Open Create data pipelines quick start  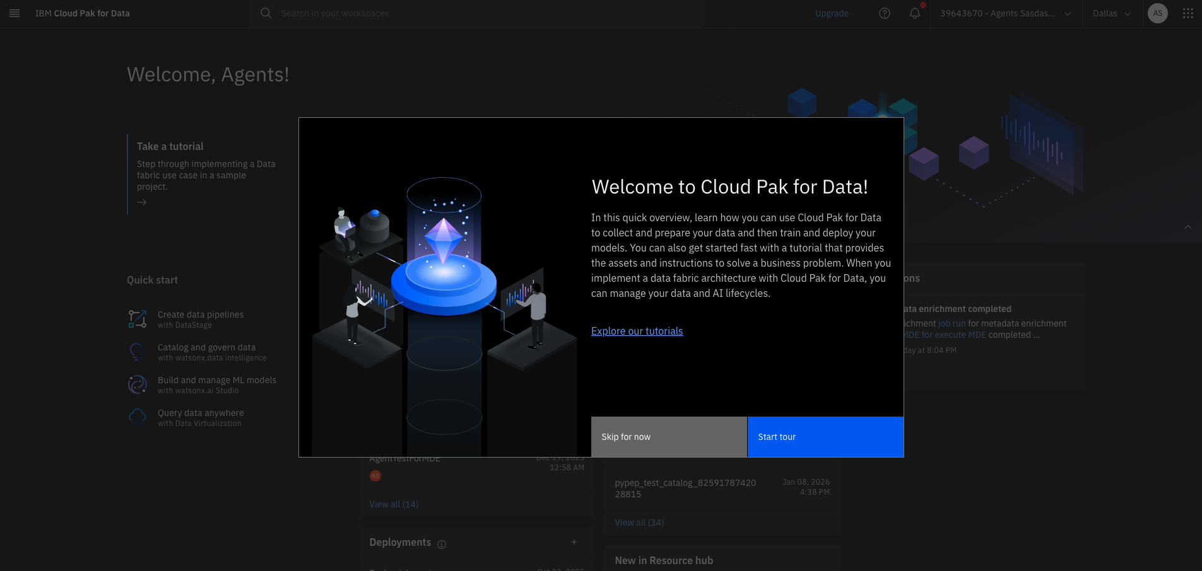click(x=201, y=319)
